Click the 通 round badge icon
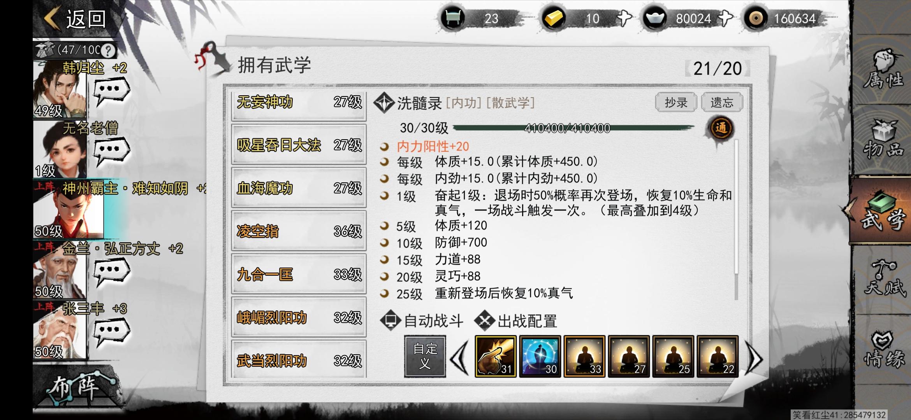Screen dimensions: 911x420 pos(721,128)
